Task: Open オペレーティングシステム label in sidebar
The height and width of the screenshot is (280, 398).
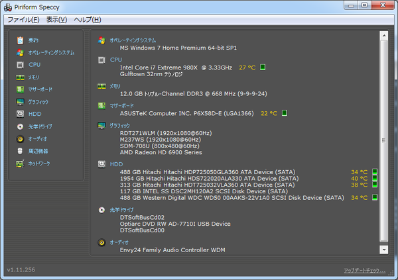Action: coord(51,52)
